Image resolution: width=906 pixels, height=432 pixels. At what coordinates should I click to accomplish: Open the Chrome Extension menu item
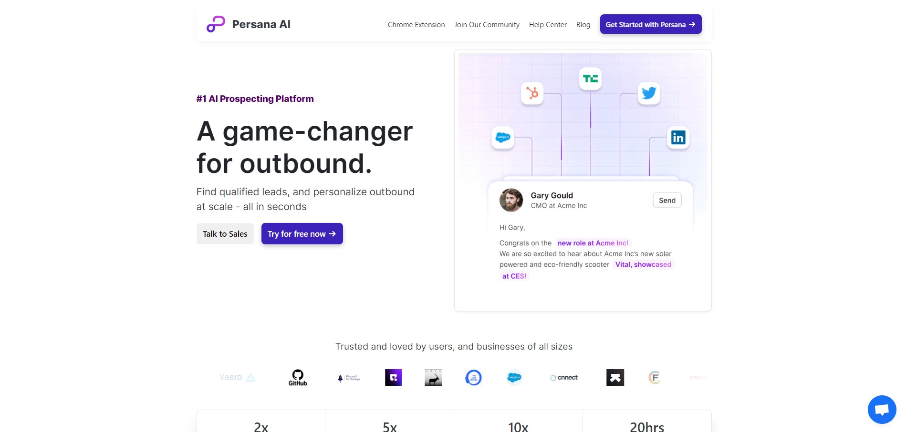click(x=416, y=24)
